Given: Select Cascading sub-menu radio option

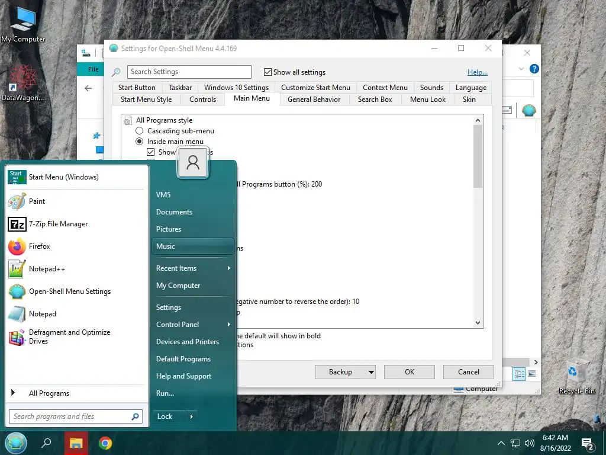Looking at the screenshot, I should tap(139, 131).
